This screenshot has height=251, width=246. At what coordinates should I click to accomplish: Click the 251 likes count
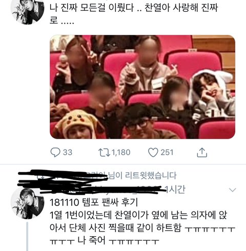coord(167,152)
